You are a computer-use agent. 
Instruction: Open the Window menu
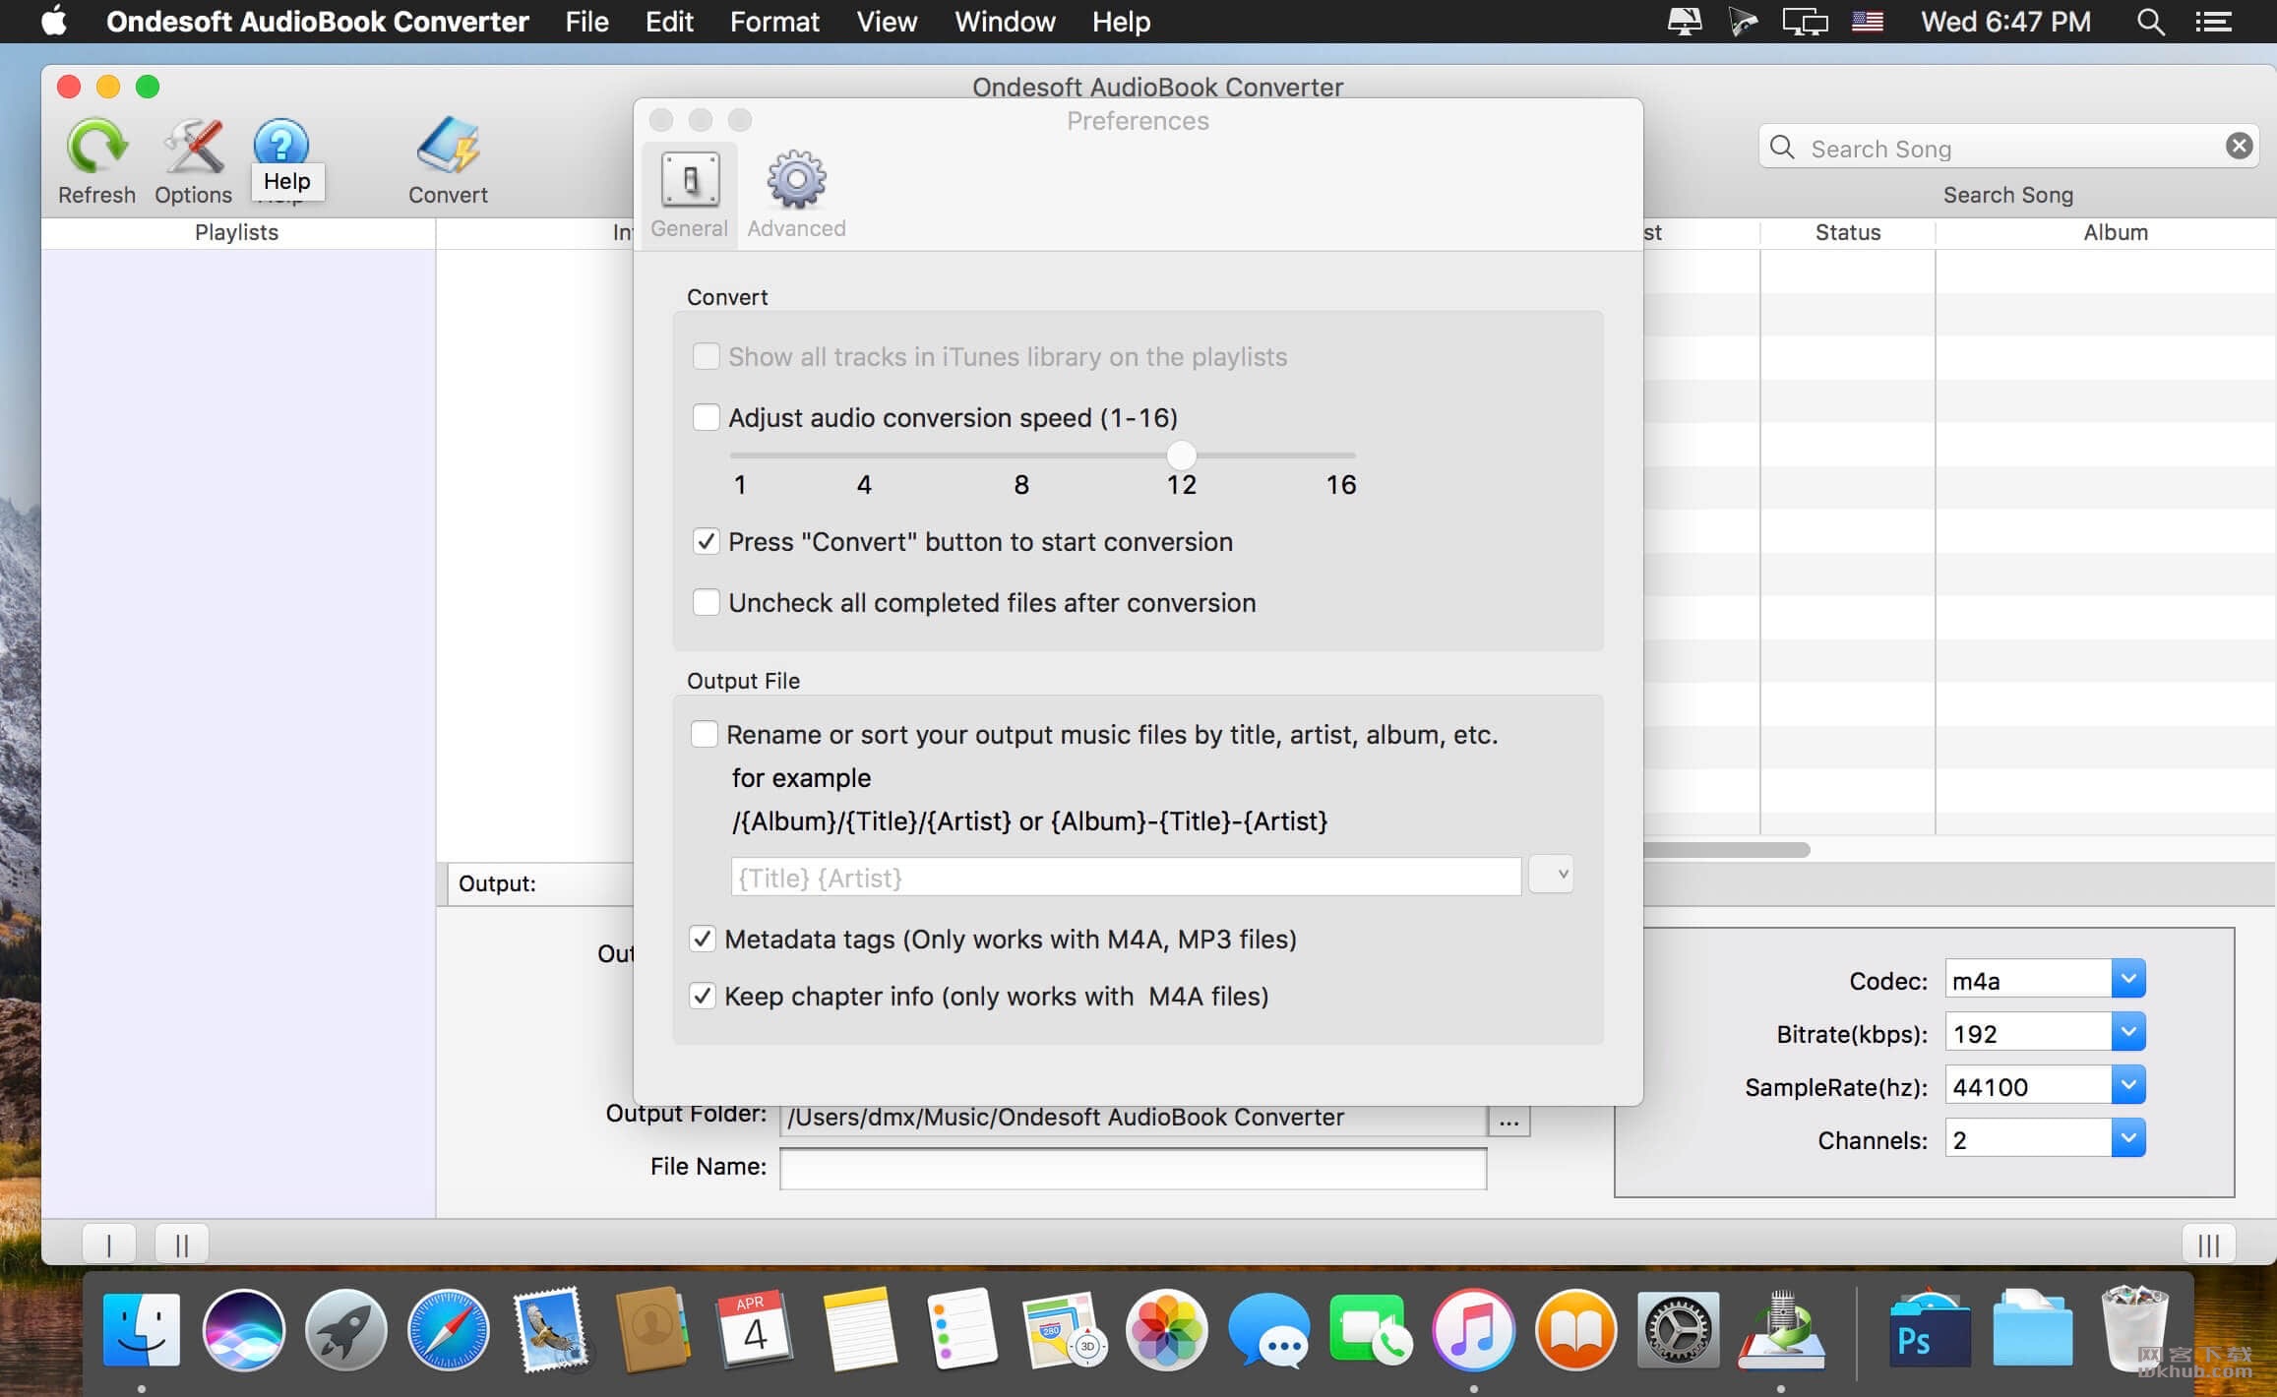click(x=1005, y=22)
